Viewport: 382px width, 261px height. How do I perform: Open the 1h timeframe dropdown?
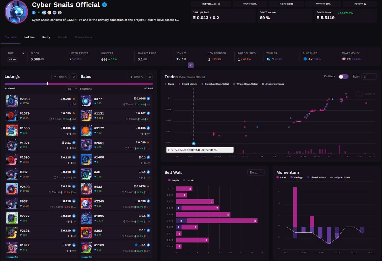point(72,89)
